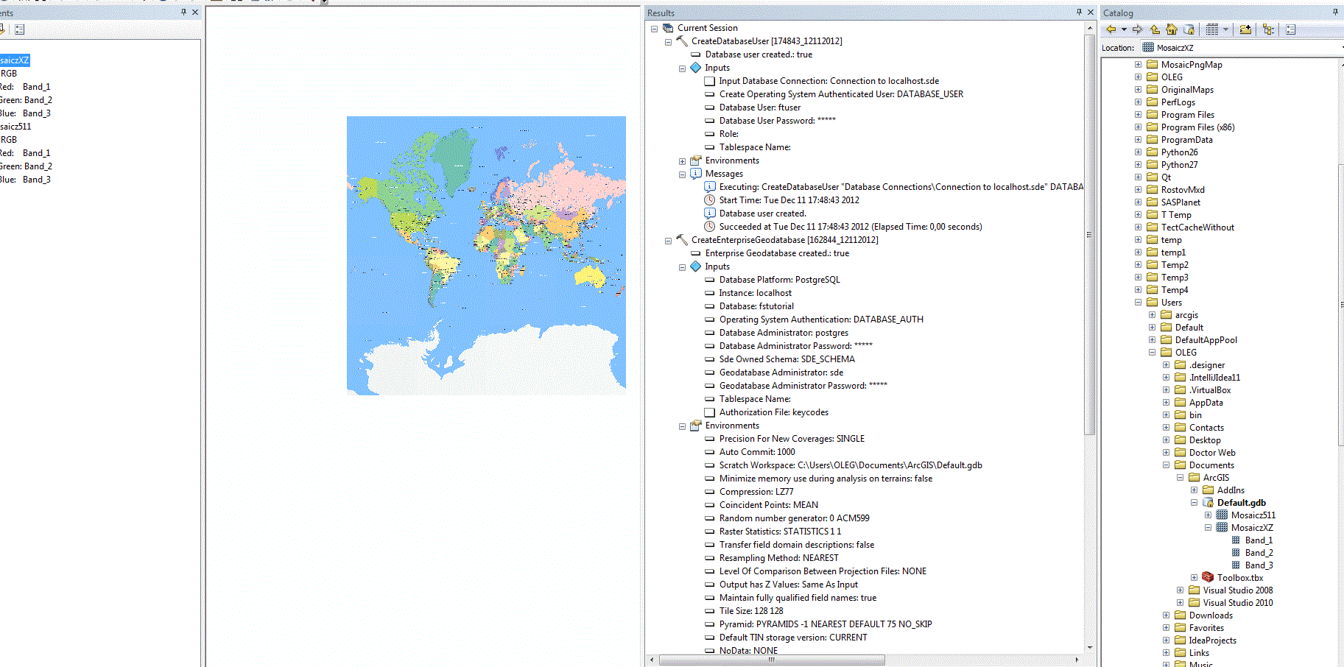The width and height of the screenshot is (1344, 667).
Task: Click the Results panel horizontal scrollbar
Action: pyautogui.click(x=772, y=660)
